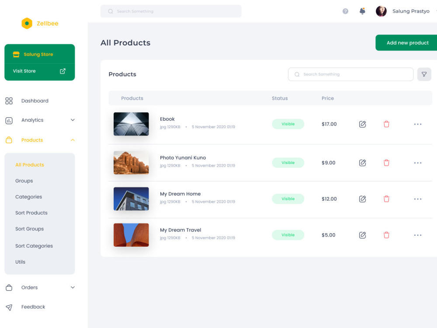
Task: Open the Visit Store external link icon
Action: pos(62,71)
